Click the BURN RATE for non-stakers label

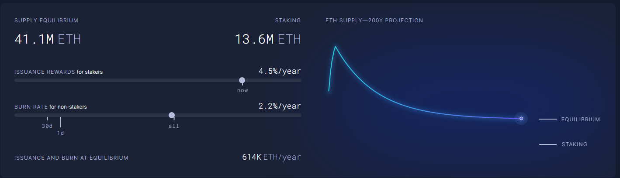tap(53, 106)
